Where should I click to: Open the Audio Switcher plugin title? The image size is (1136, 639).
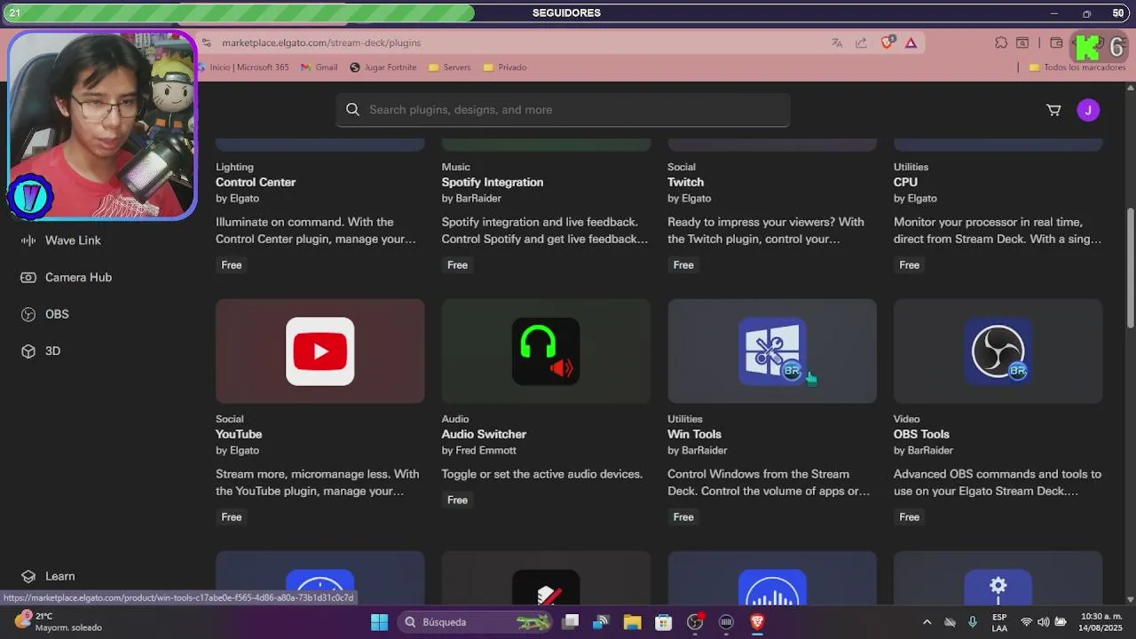[484, 434]
